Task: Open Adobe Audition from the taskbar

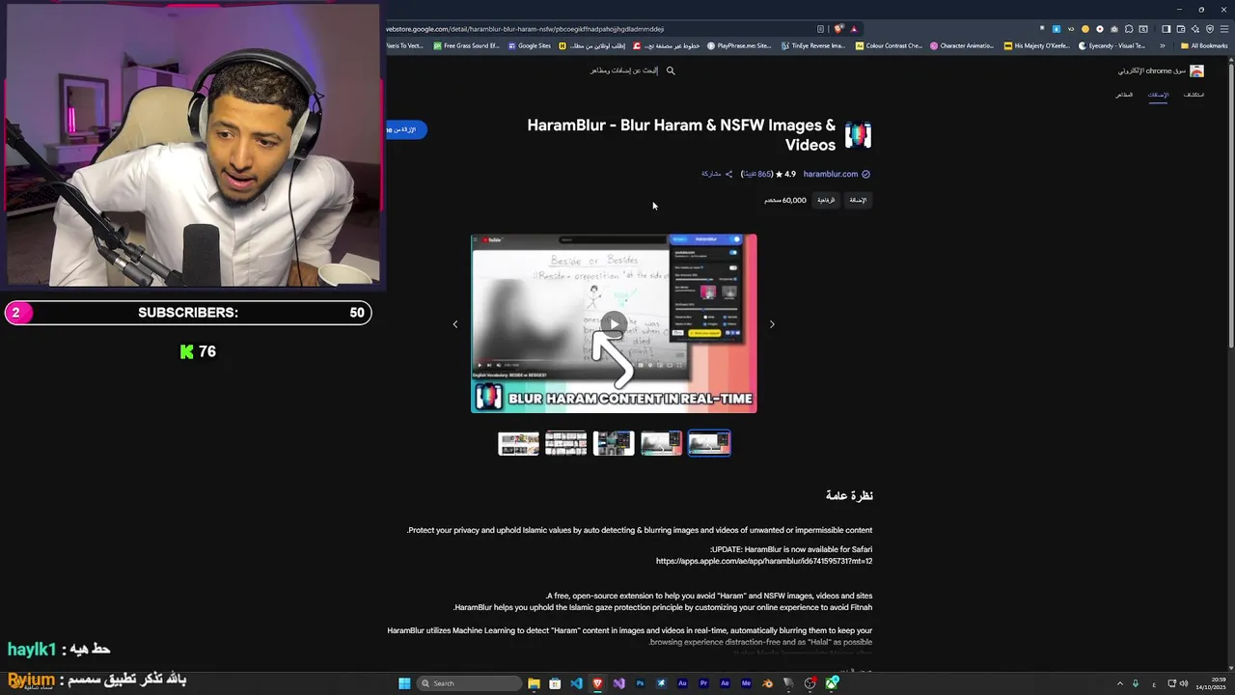Action: pos(682,683)
